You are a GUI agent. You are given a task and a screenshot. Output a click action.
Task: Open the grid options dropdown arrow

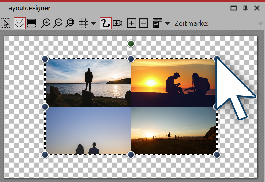click(93, 23)
